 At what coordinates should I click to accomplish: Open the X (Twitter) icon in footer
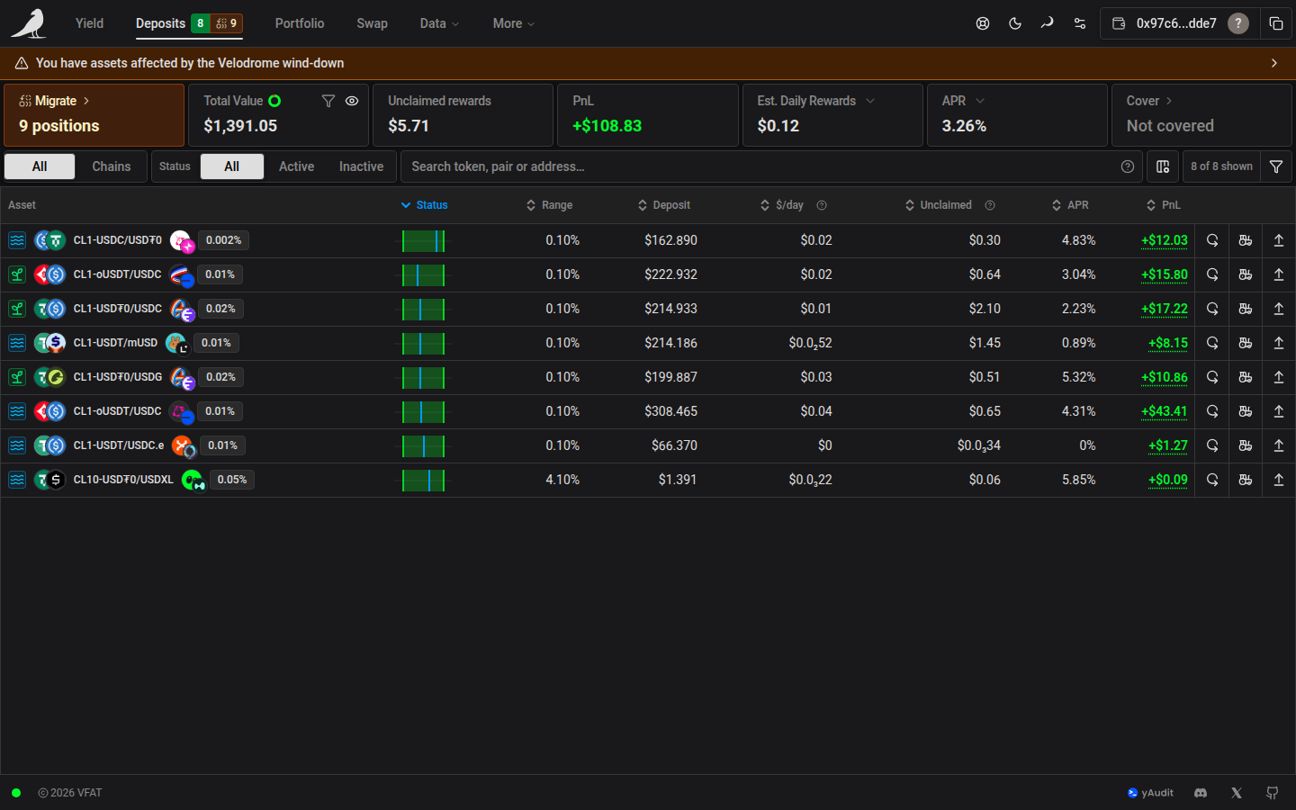tap(1237, 793)
